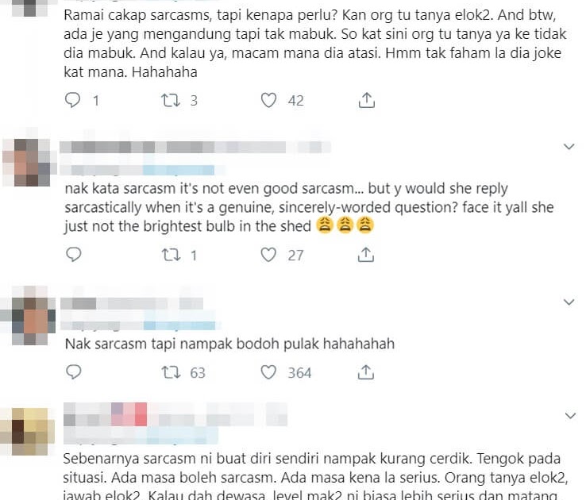Open blurred username above 'nak kata sarcasm' tweet

(195, 147)
